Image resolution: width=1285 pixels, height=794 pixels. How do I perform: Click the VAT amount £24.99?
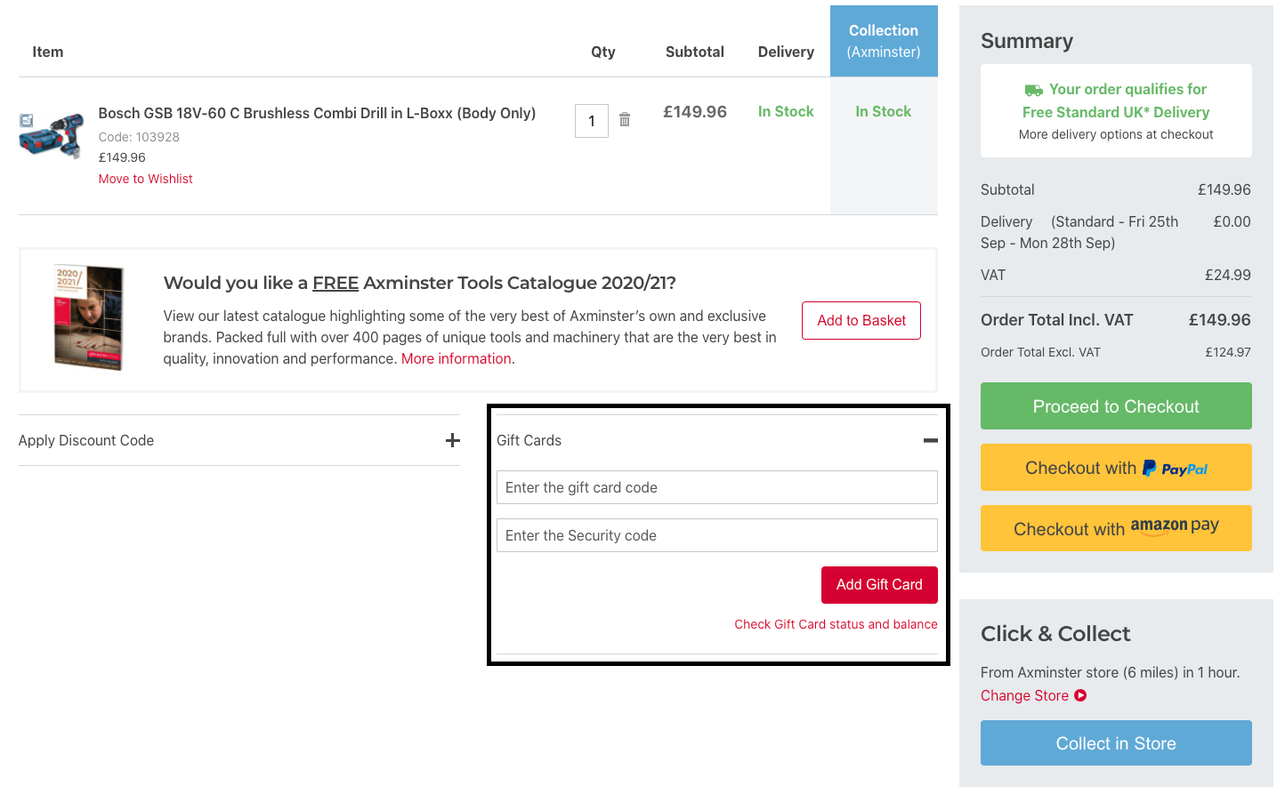click(1228, 276)
